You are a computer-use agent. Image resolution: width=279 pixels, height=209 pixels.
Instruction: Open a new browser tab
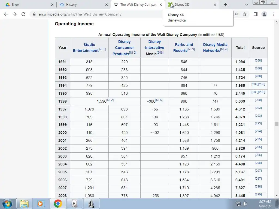pyautogui.click(x=225, y=5)
